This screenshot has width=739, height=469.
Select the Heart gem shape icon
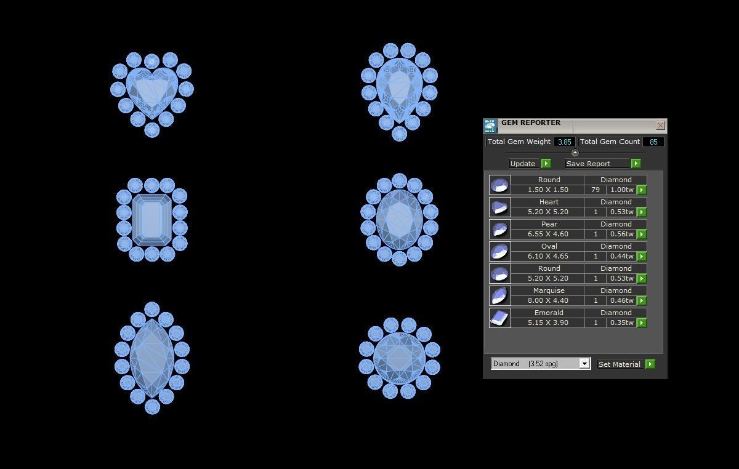(500, 207)
